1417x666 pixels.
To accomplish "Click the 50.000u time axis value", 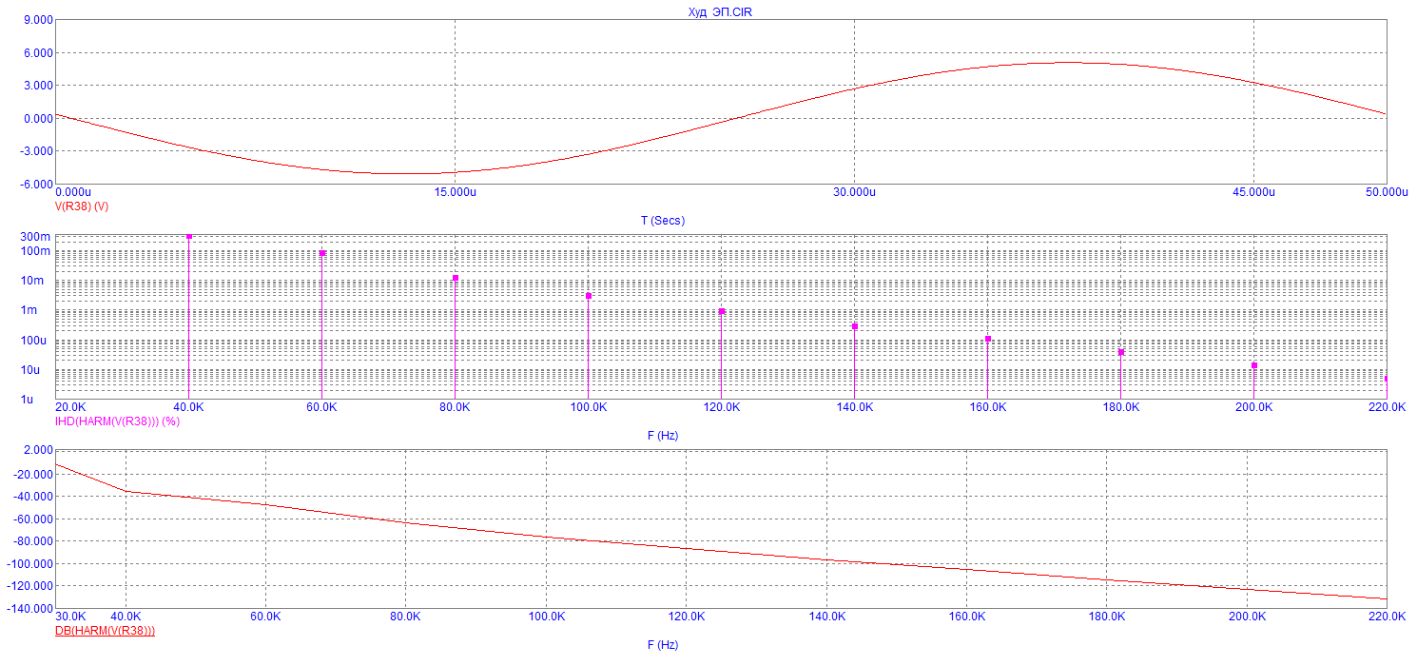I will pyautogui.click(x=1387, y=193).
